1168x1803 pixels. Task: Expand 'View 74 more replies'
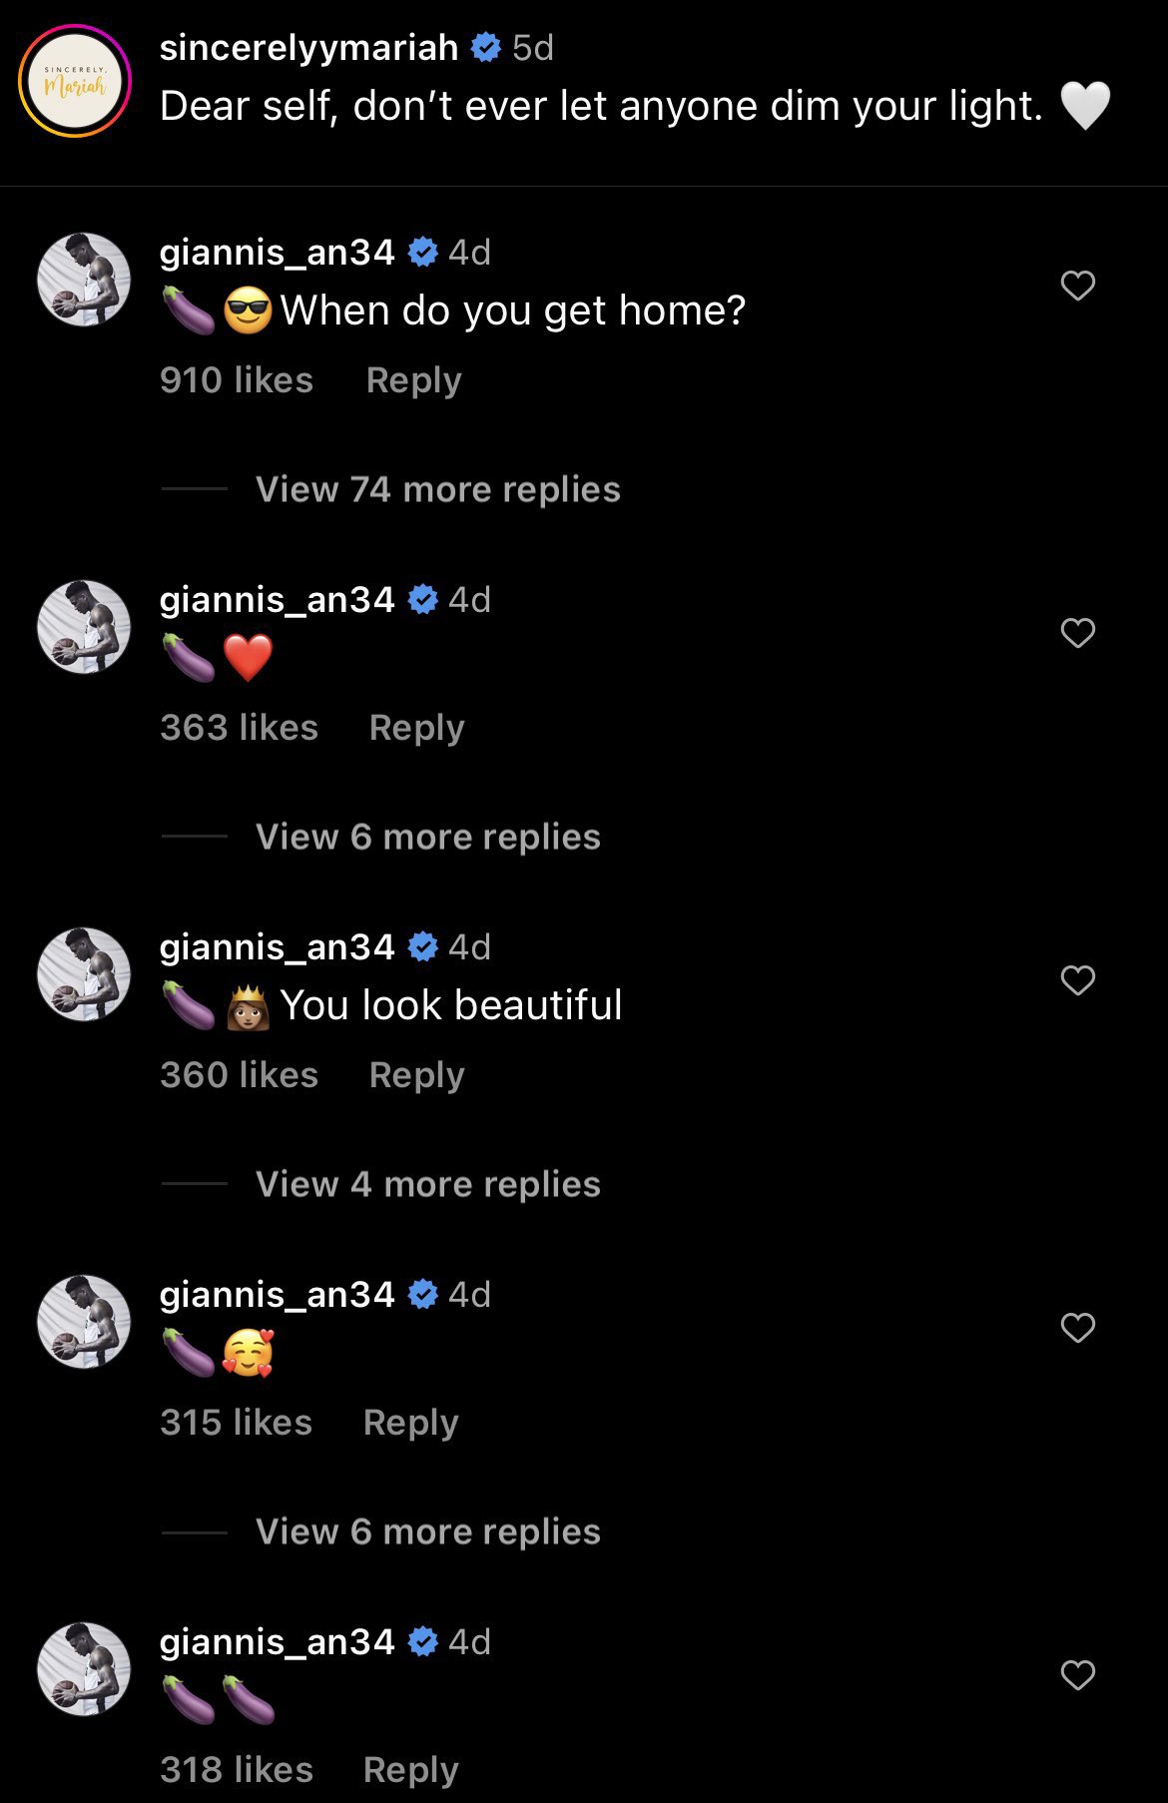point(437,489)
